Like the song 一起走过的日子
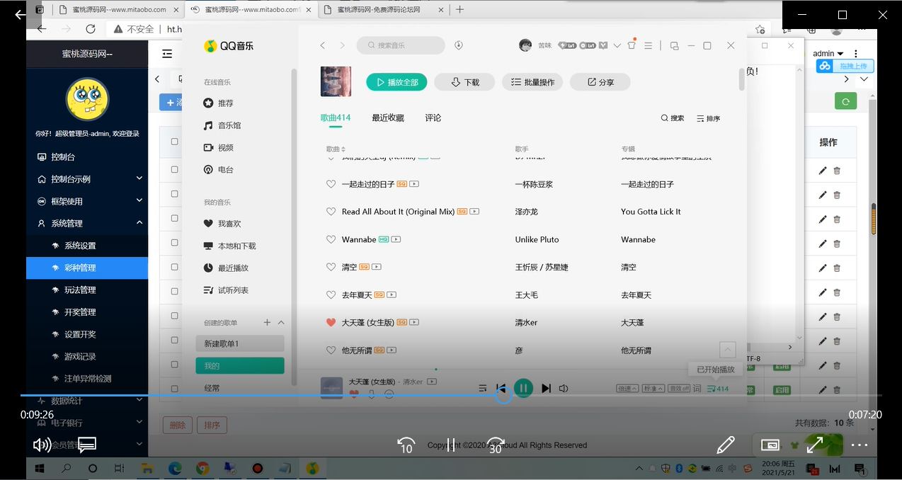This screenshot has height=480, width=902. [x=331, y=184]
